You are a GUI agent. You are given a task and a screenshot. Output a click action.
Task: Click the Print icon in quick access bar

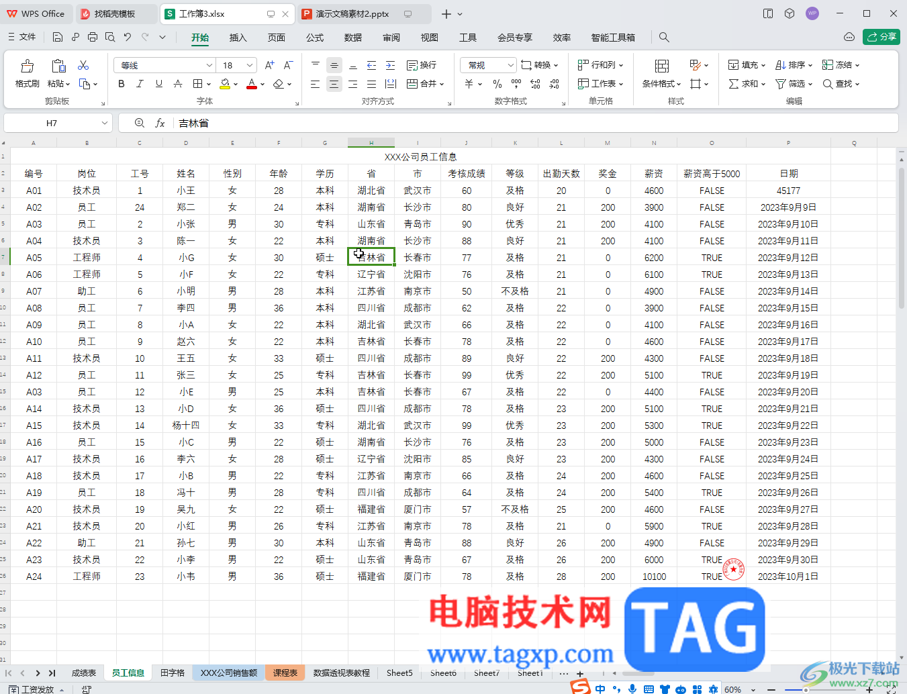pyautogui.click(x=93, y=38)
